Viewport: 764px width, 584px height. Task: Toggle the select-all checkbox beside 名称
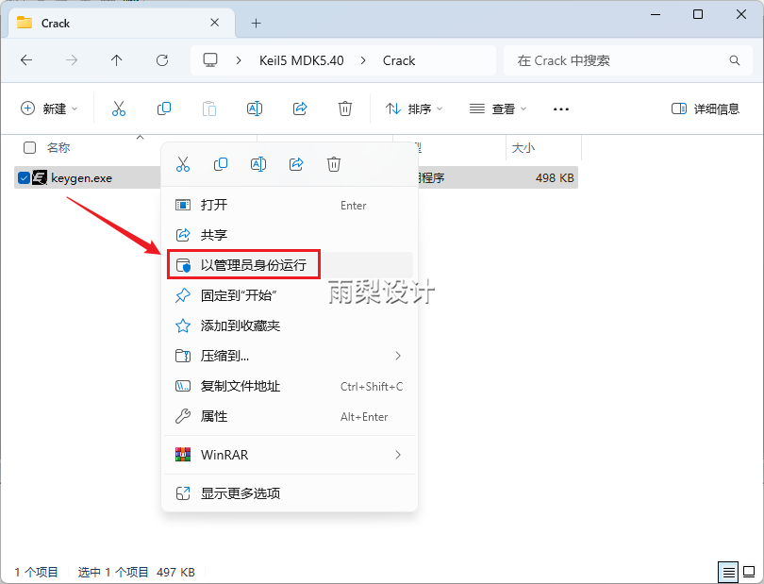click(30, 148)
